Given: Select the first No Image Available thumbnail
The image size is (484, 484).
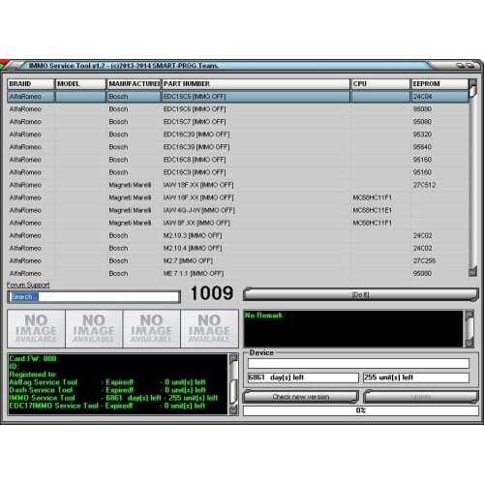Looking at the screenshot, I should (36, 329).
